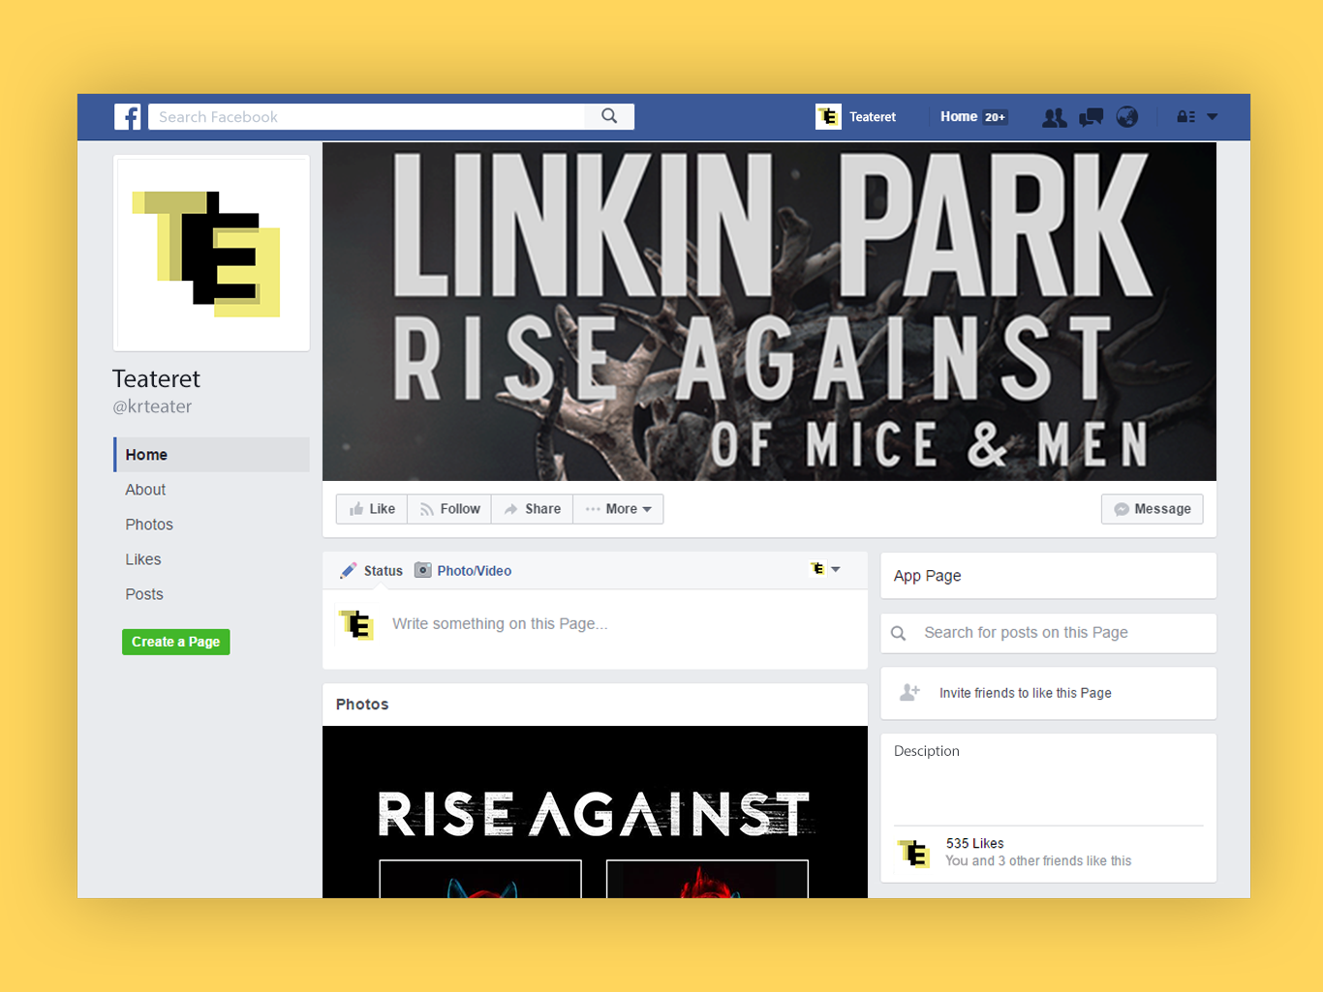Viewport: 1323px width, 992px height.
Task: Open the post-as identity dropdown
Action: pos(825,569)
